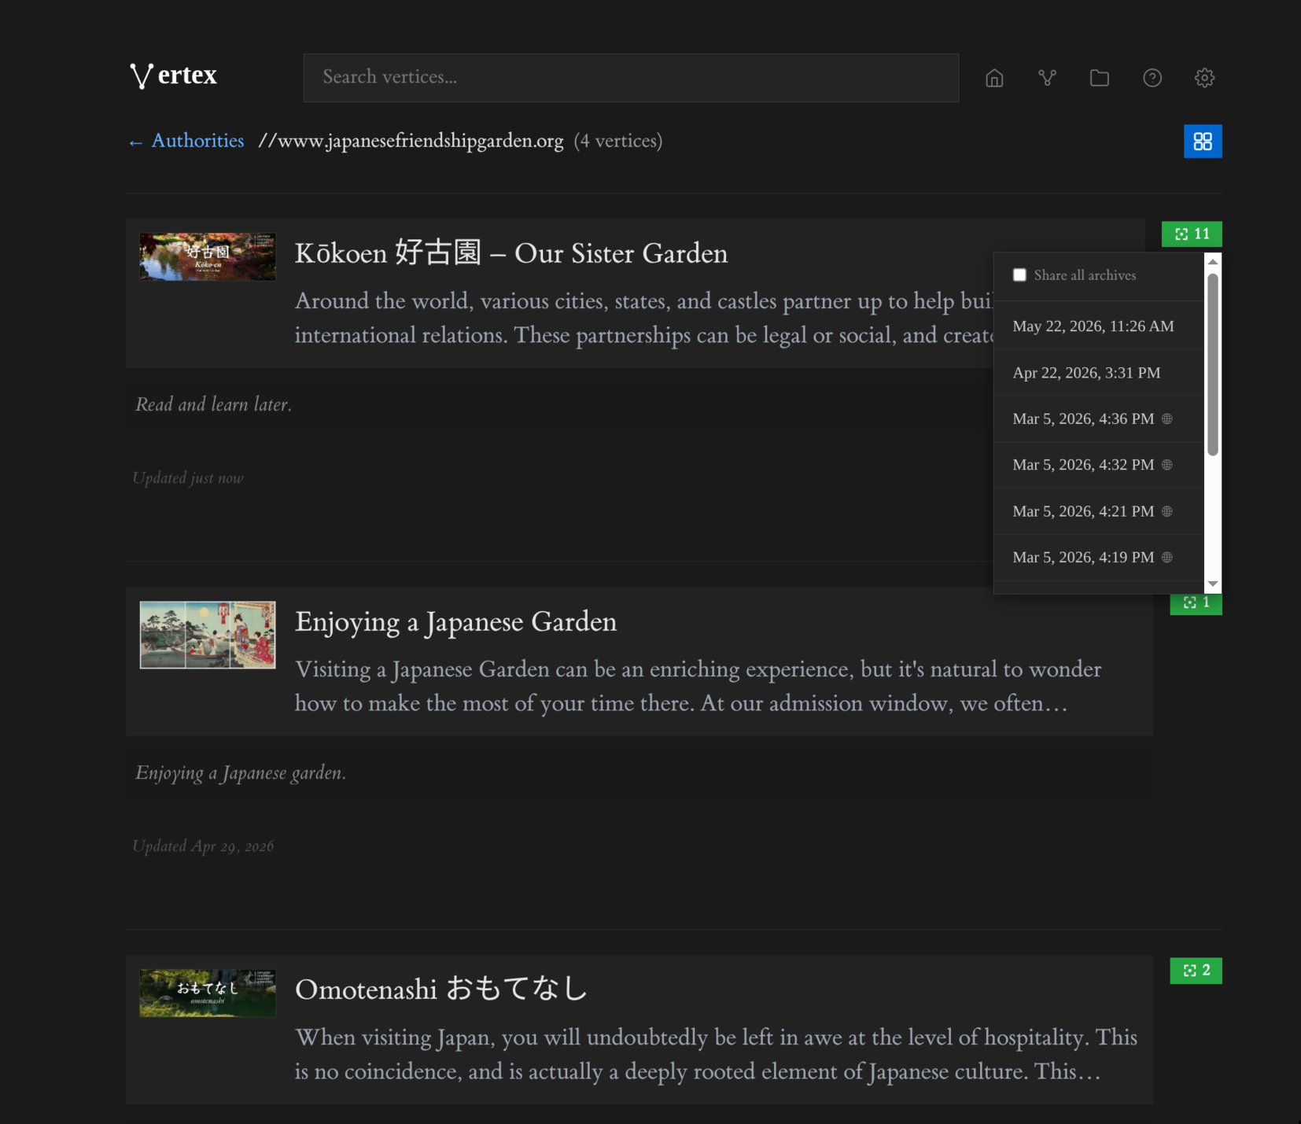Click the 'Updated just now' text
Image resolution: width=1301 pixels, height=1124 pixels.
(x=188, y=478)
